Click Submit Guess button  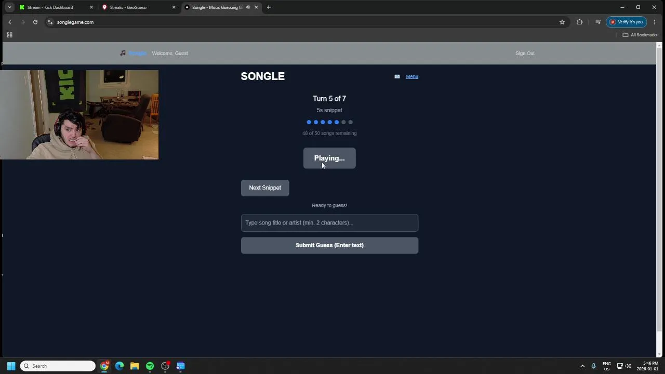coord(329,245)
